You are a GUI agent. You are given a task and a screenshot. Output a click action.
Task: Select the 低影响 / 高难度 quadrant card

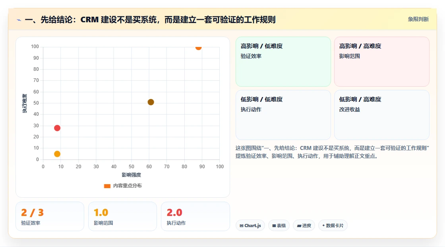(x=382, y=115)
